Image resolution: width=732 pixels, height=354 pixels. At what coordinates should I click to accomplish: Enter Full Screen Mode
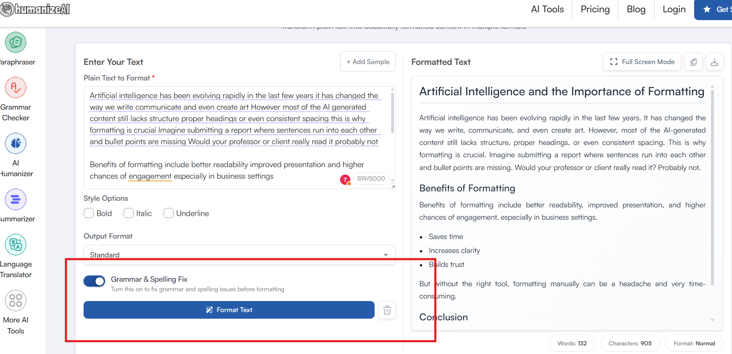pos(642,62)
